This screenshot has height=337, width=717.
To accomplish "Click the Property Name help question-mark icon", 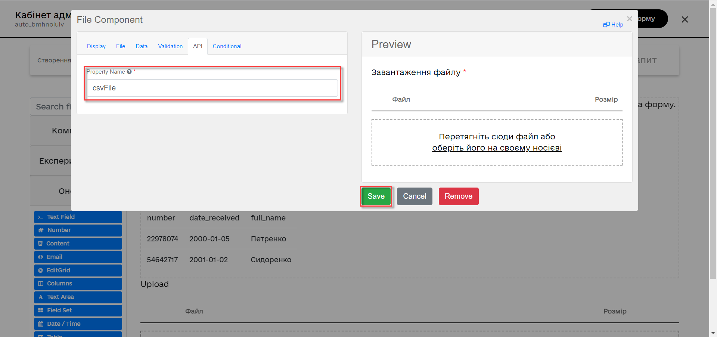I will [129, 72].
